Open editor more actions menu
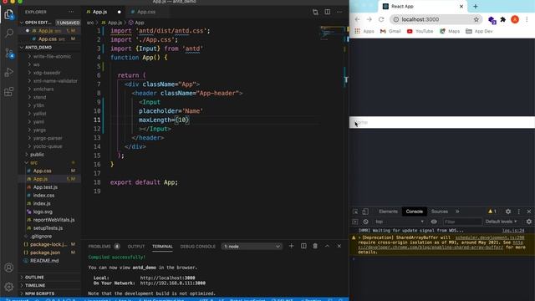The height and width of the screenshot is (301, 535). 339,12
